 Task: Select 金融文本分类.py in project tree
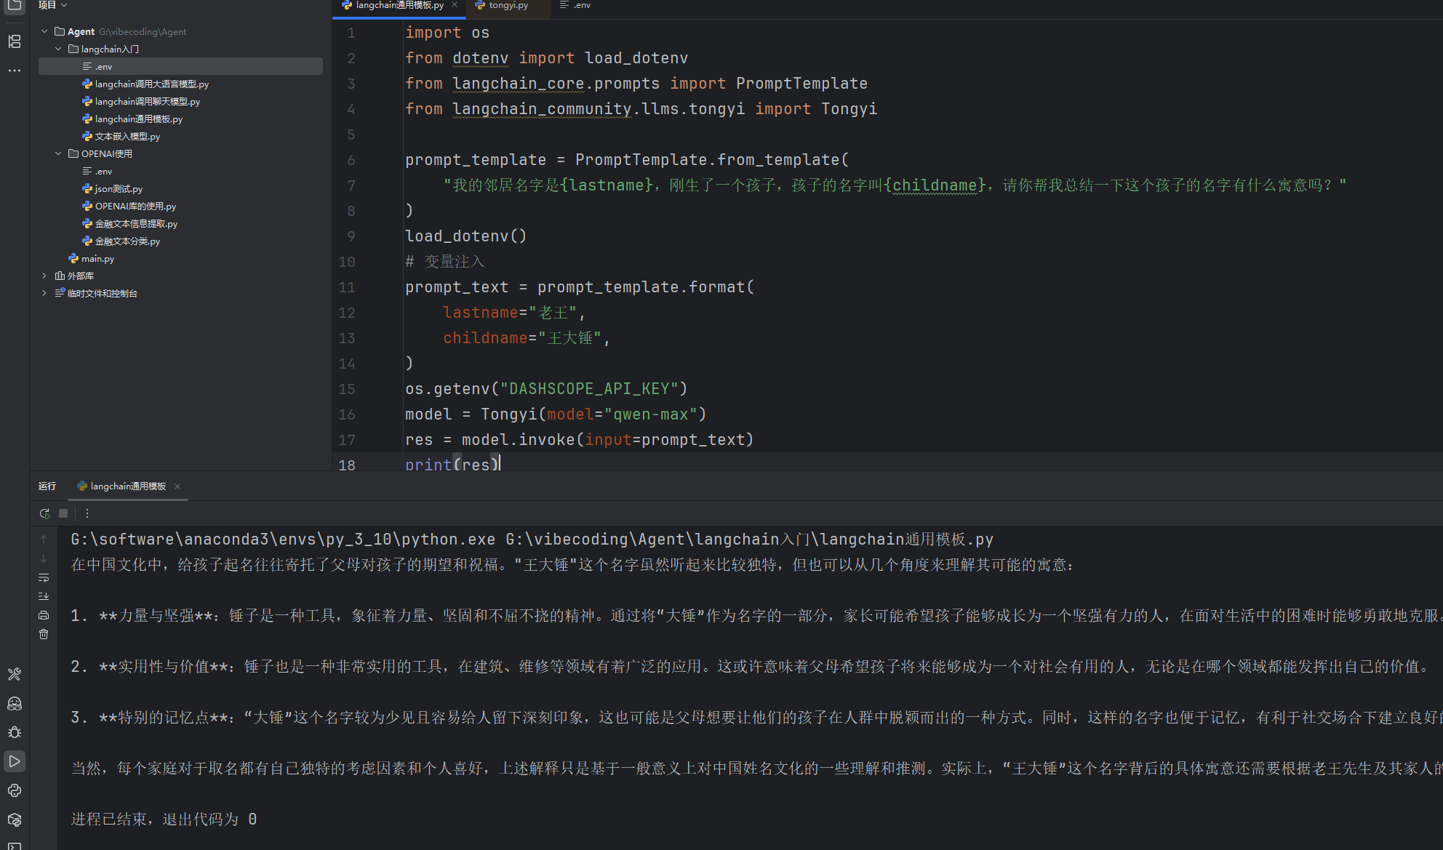(x=127, y=241)
